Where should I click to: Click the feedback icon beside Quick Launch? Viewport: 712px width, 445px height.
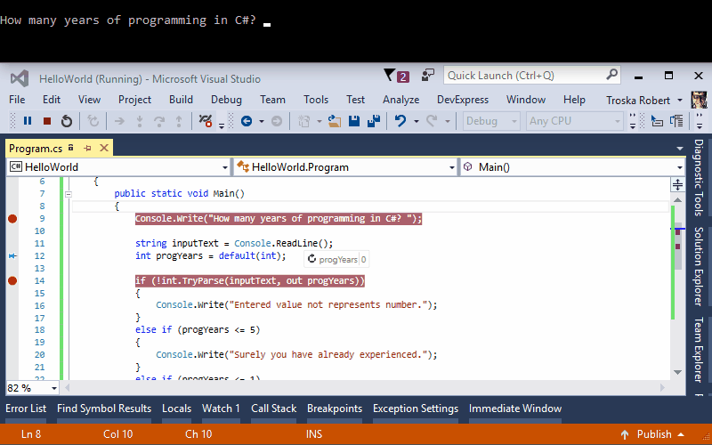(x=428, y=76)
